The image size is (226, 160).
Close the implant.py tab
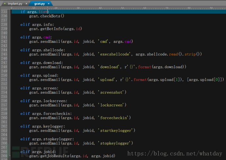coord(27,4)
